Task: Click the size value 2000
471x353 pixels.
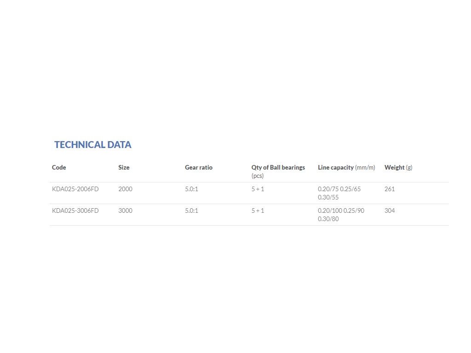Action: [x=125, y=189]
